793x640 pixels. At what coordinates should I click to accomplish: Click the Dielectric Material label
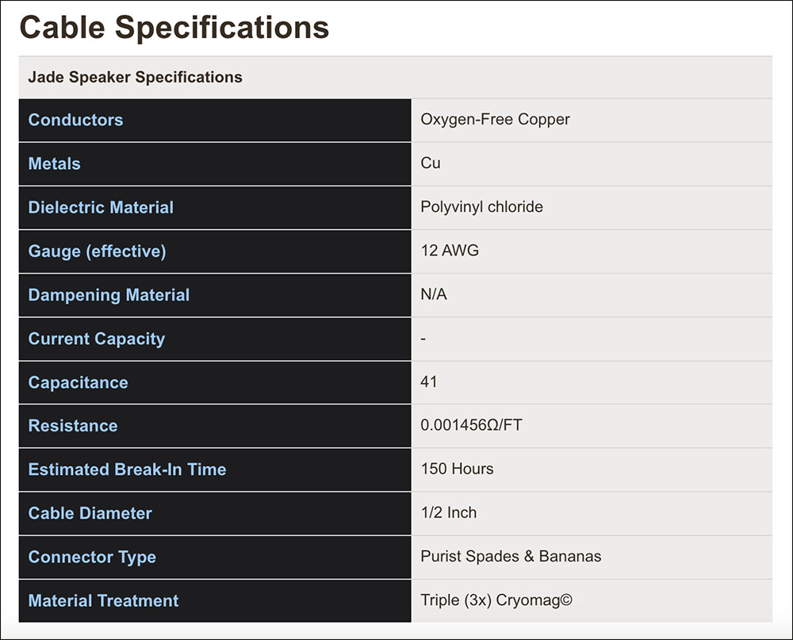click(101, 208)
